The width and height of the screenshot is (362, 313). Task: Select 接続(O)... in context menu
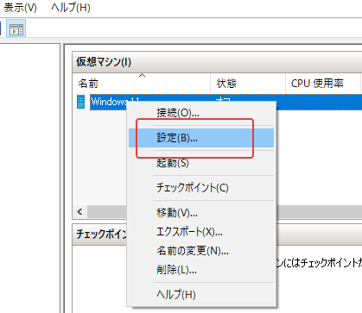[x=201, y=113]
